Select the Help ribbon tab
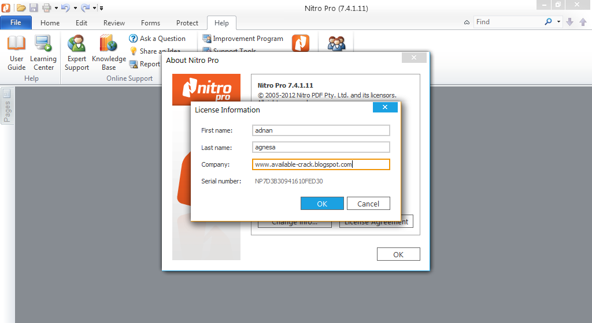 [x=221, y=23]
